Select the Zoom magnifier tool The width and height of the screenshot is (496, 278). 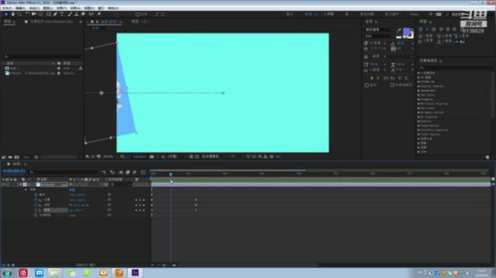19,14
